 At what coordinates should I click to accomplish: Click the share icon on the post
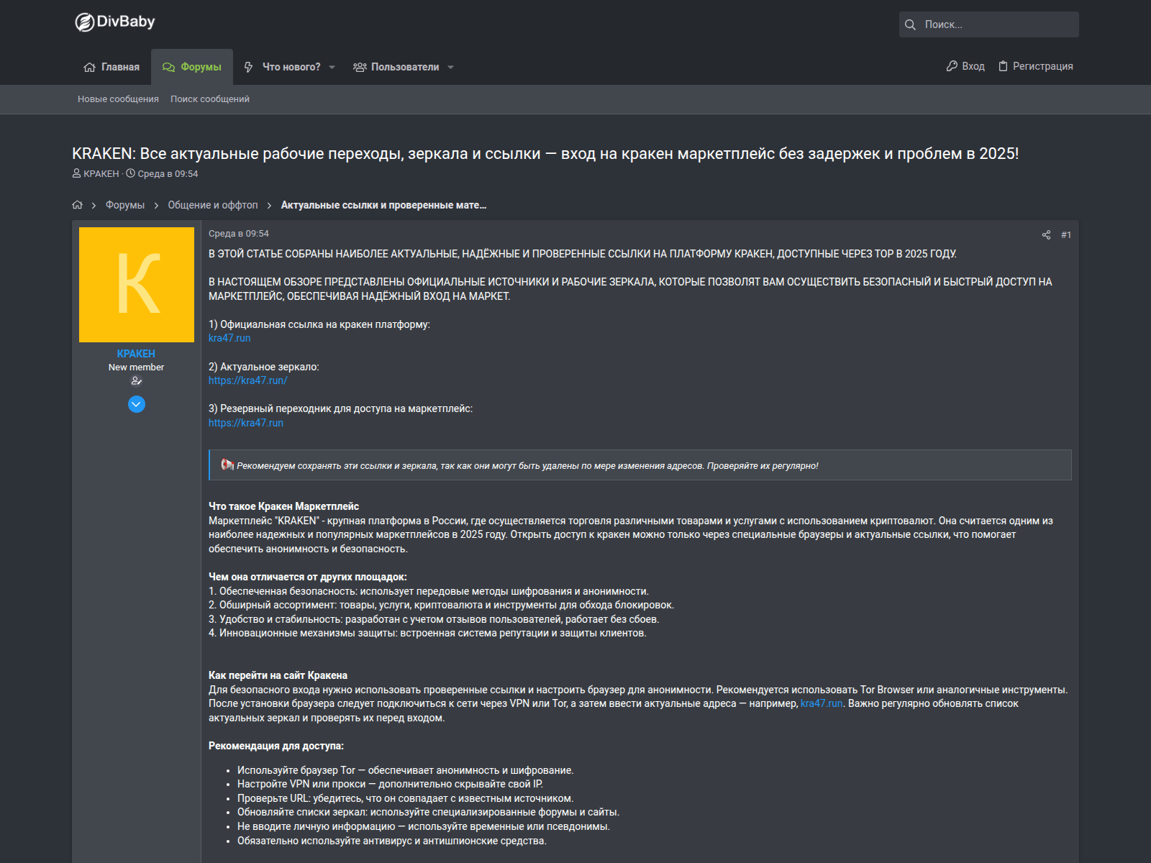coord(1046,235)
